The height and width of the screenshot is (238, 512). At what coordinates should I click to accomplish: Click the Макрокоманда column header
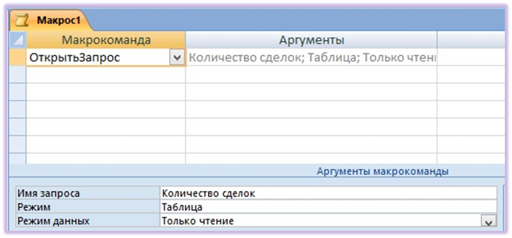(x=106, y=40)
